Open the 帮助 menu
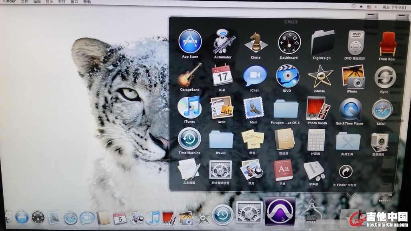 [87, 2]
